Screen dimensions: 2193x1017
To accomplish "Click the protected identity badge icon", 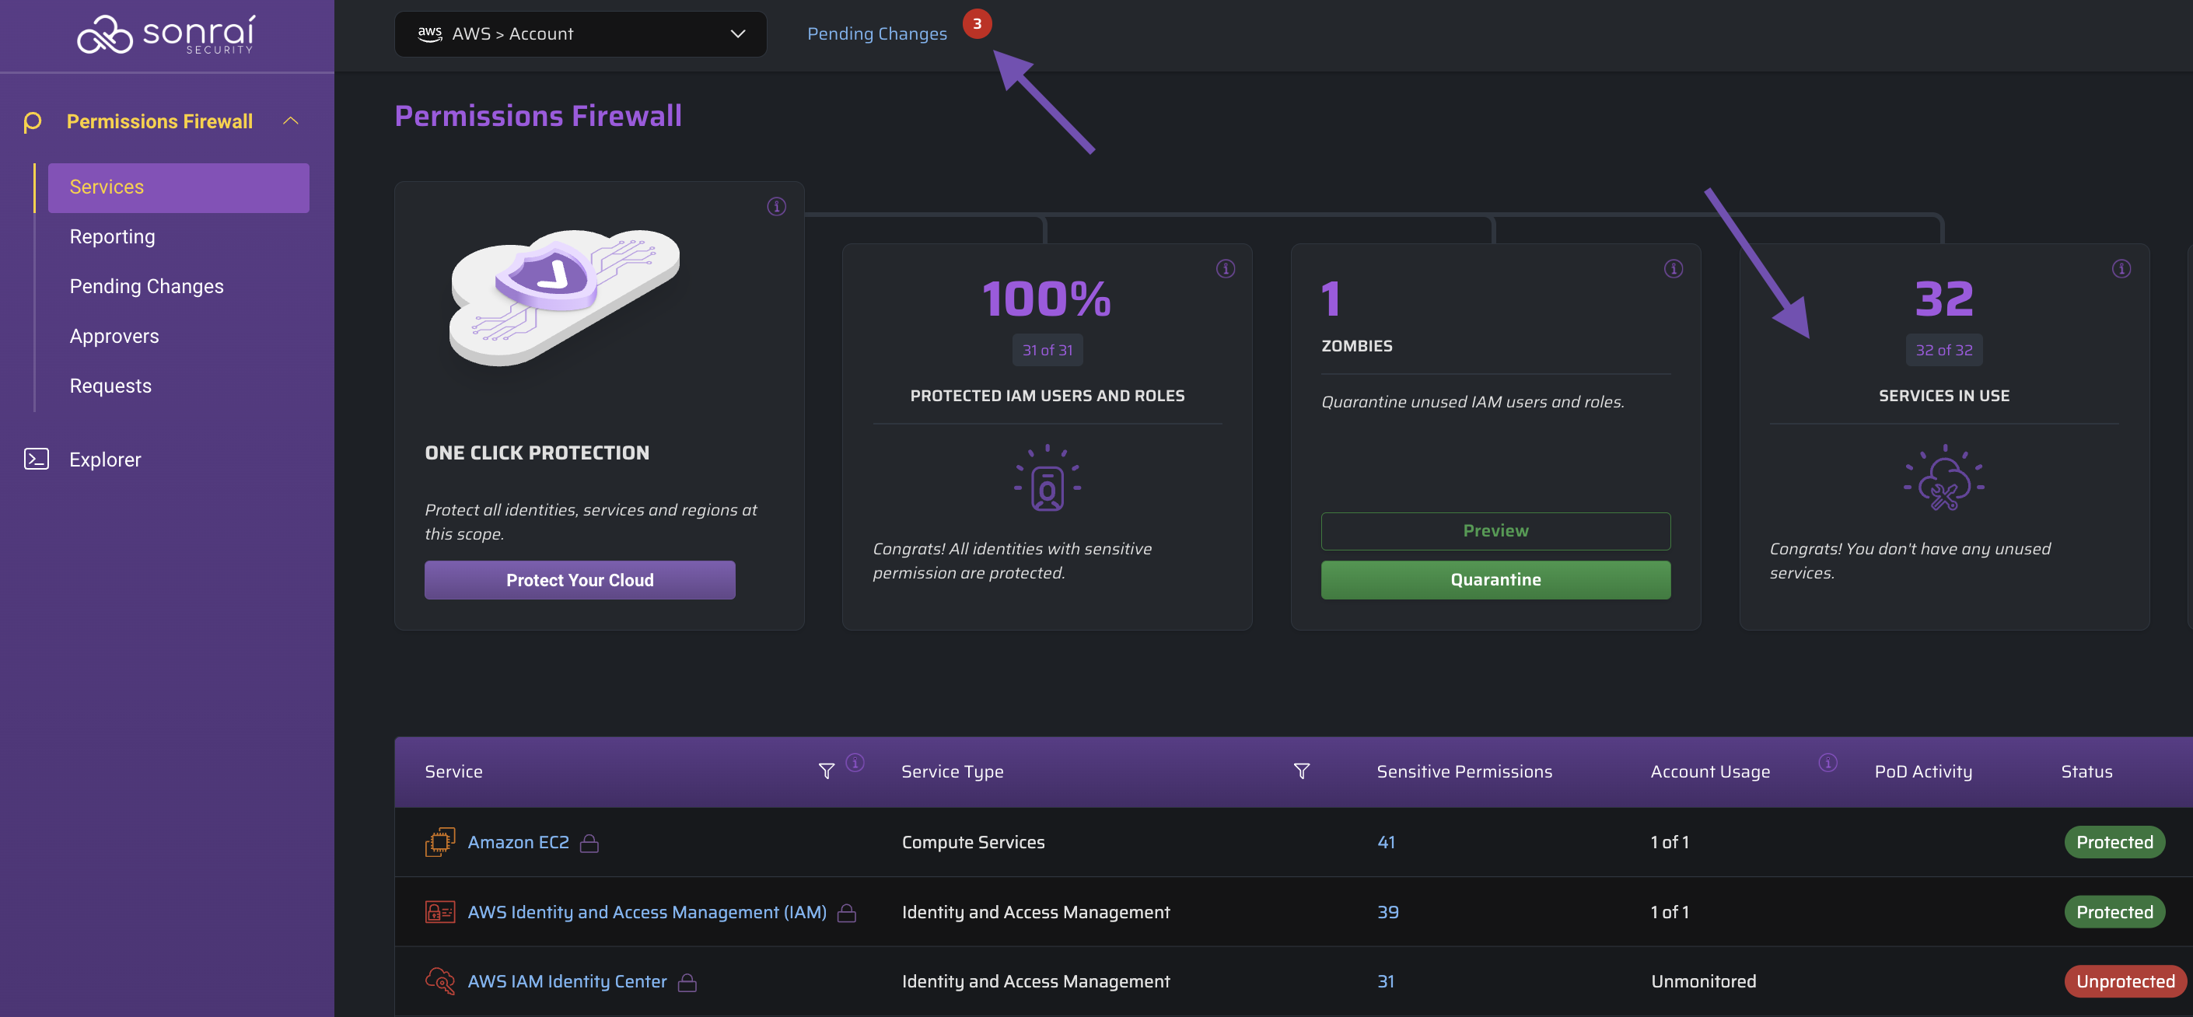I will click(x=1048, y=477).
